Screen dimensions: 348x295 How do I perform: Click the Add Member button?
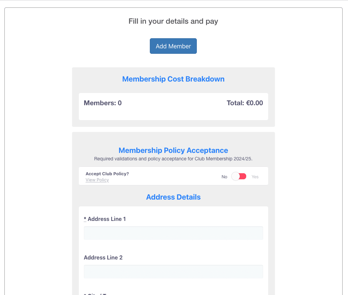[x=173, y=46]
